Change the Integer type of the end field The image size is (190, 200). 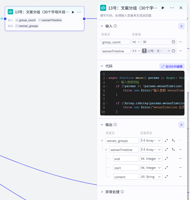pos(151,158)
